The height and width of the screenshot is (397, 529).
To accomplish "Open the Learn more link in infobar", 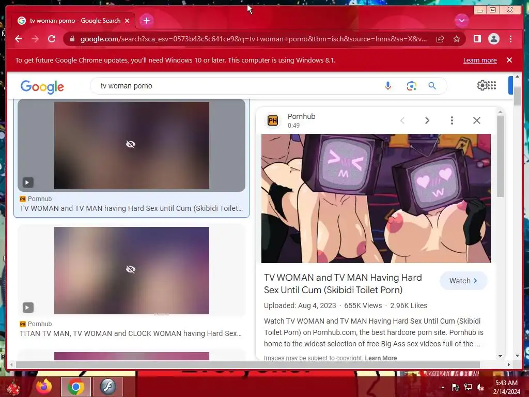I will coord(480,60).
